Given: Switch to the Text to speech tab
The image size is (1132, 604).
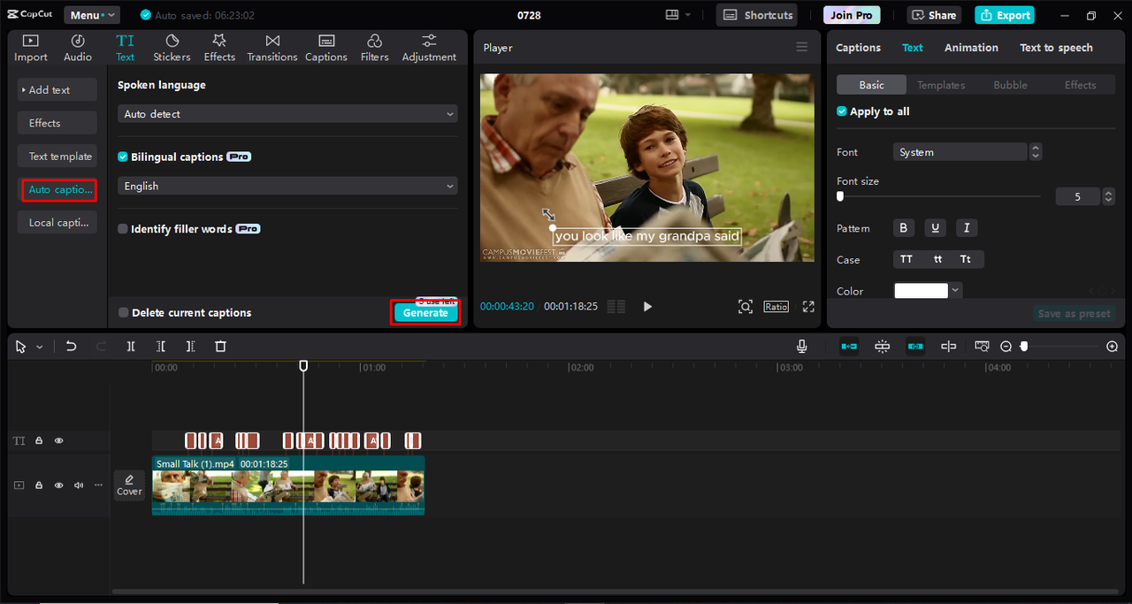Looking at the screenshot, I should tap(1056, 48).
